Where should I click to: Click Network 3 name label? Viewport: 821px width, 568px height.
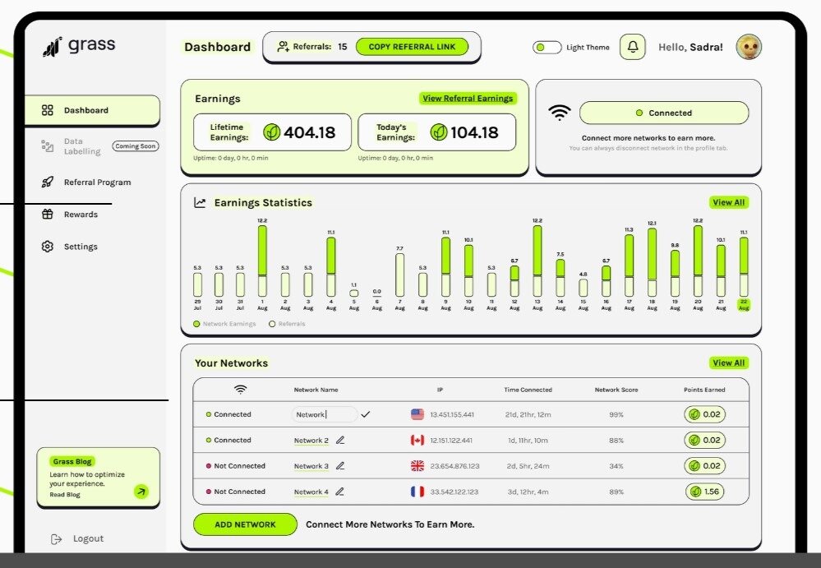[311, 466]
